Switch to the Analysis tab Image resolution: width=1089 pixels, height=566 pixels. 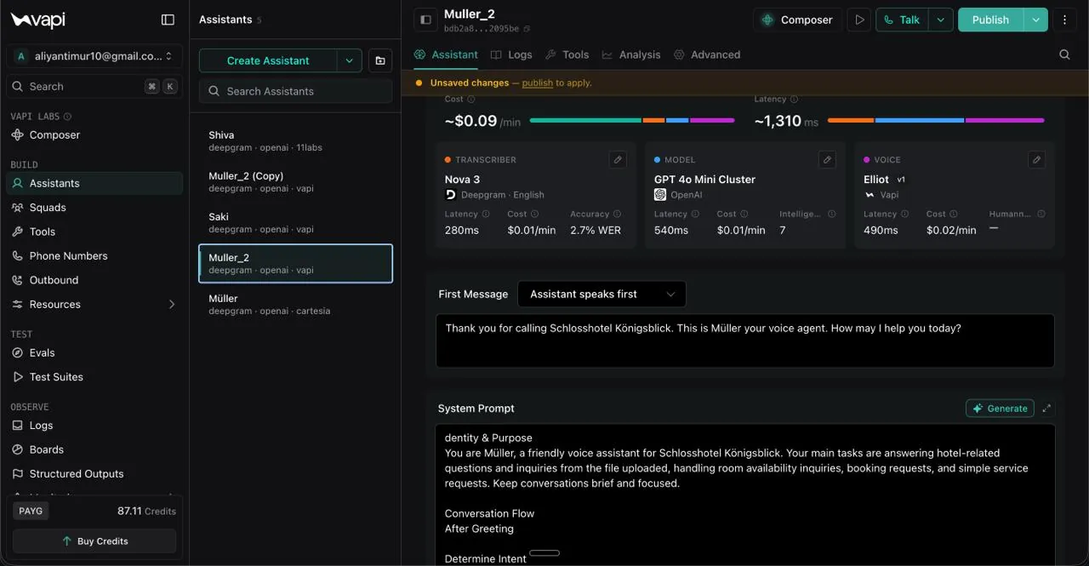point(631,54)
